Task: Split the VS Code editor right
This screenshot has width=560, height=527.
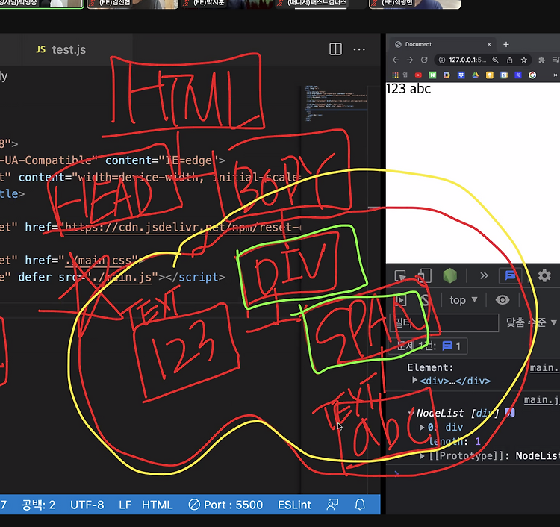Action: coord(335,49)
